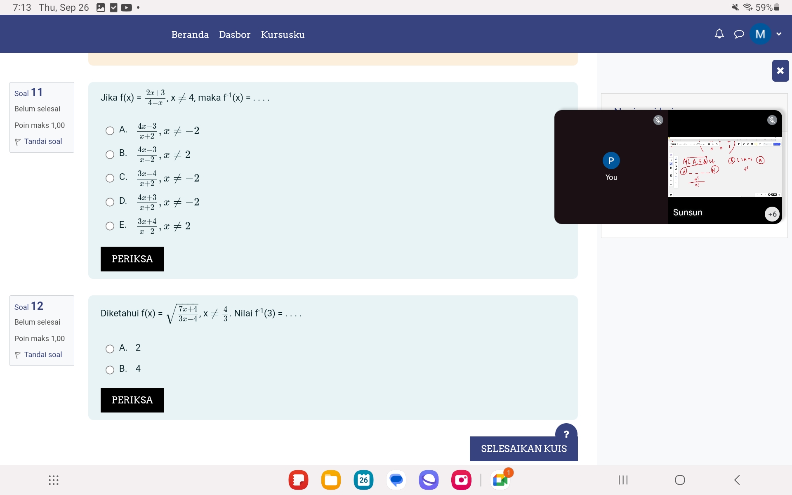The height and width of the screenshot is (495, 792).
Task: Open the chat/message icon
Action: pyautogui.click(x=738, y=34)
